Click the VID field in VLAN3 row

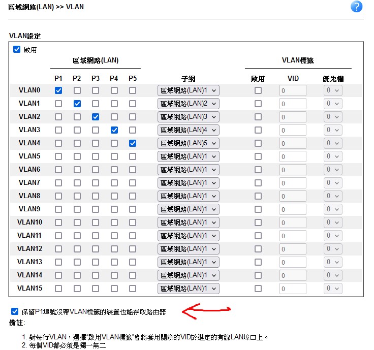pyautogui.click(x=293, y=130)
